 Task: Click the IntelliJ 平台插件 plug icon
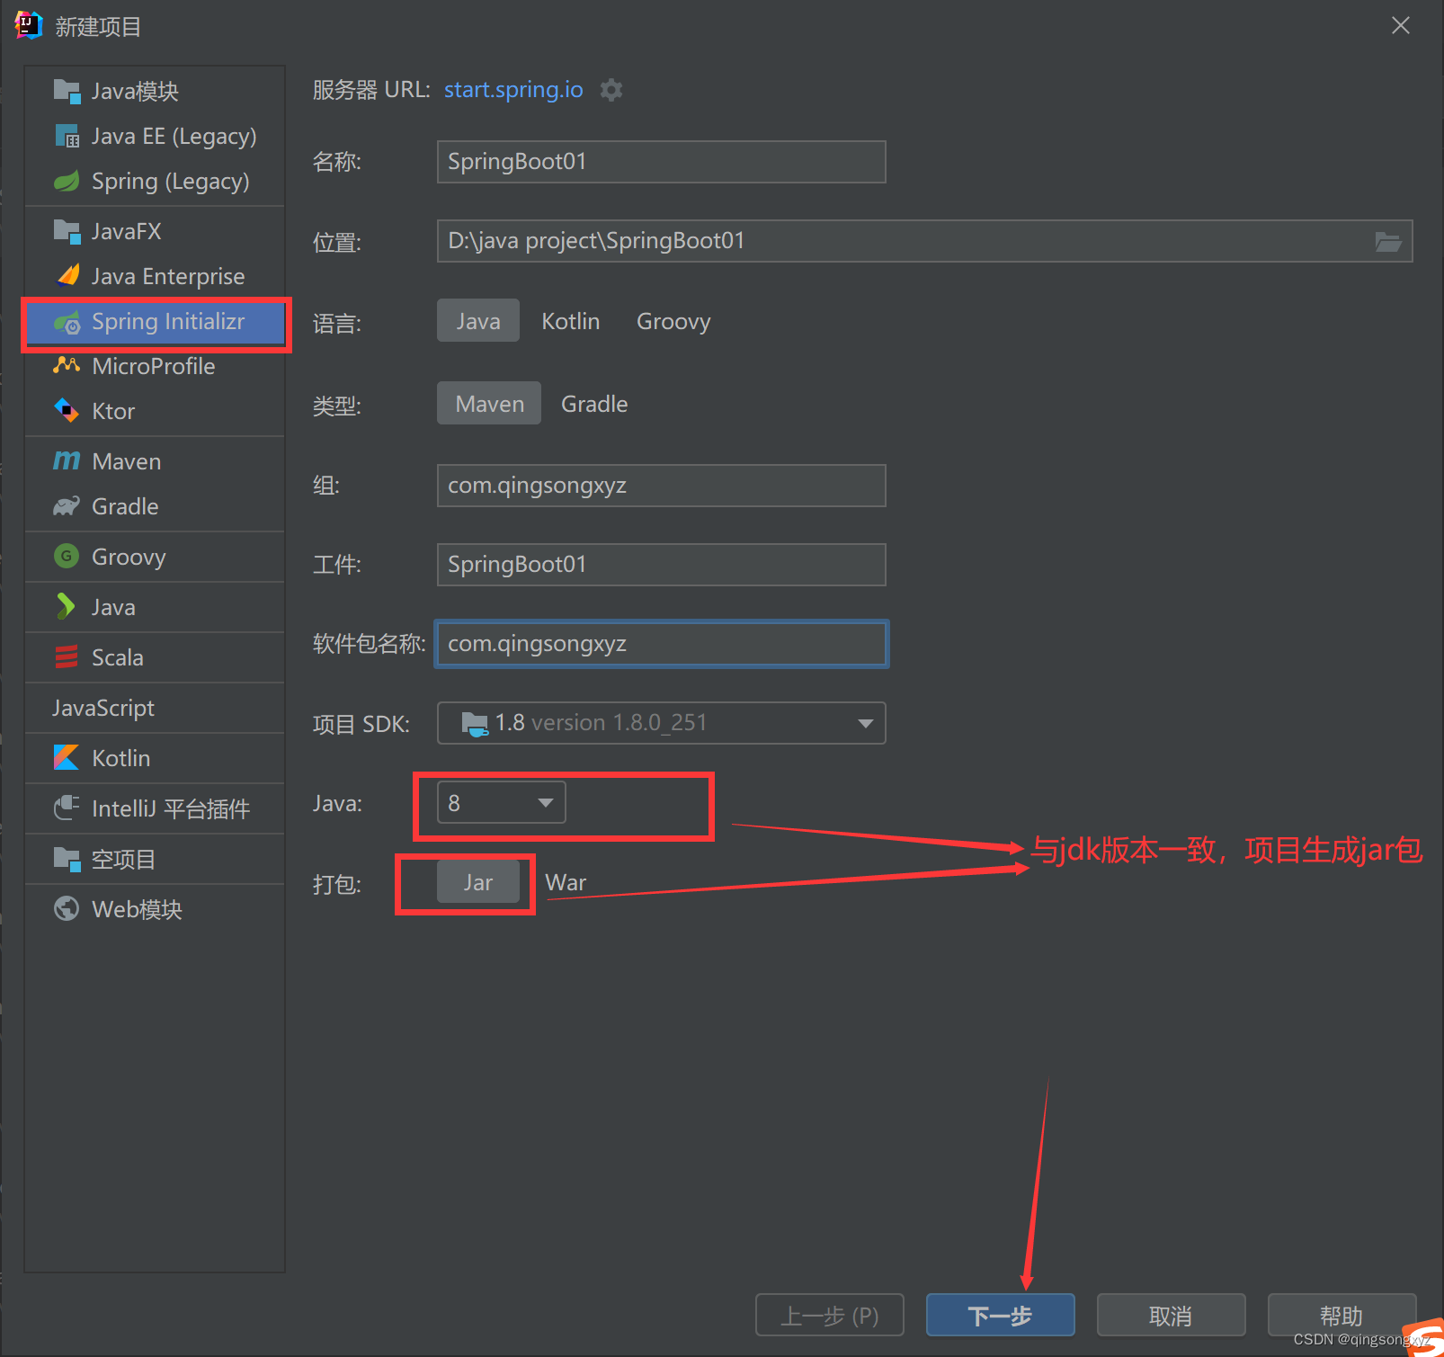click(67, 808)
